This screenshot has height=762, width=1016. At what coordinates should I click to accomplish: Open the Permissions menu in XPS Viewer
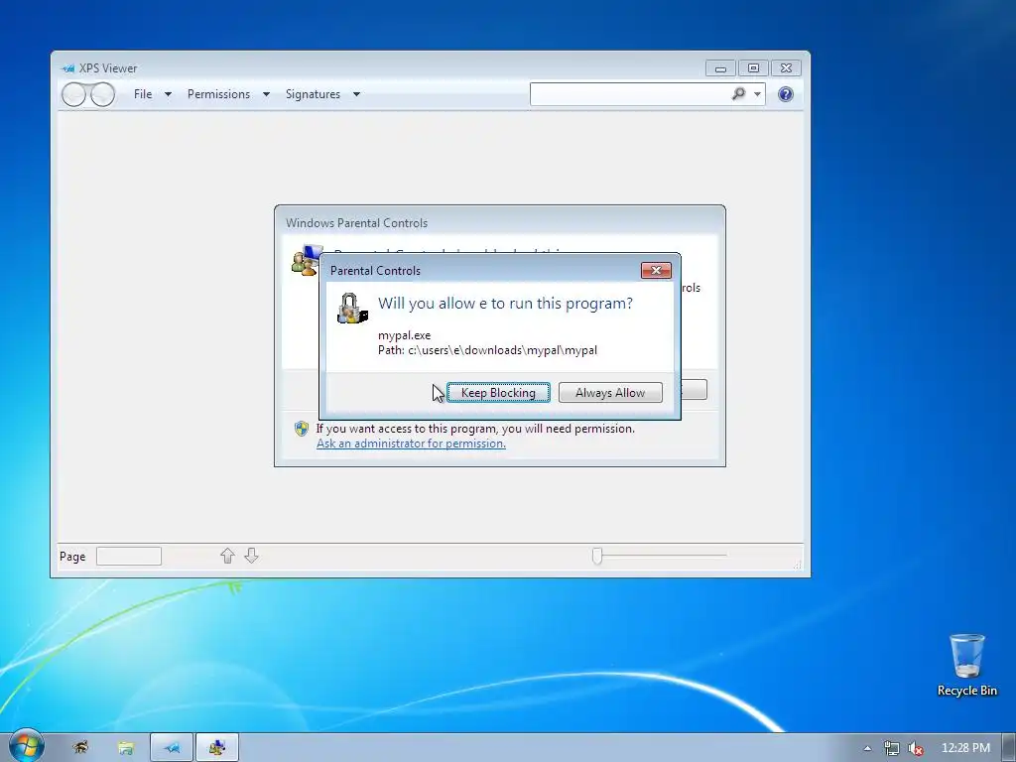218,94
